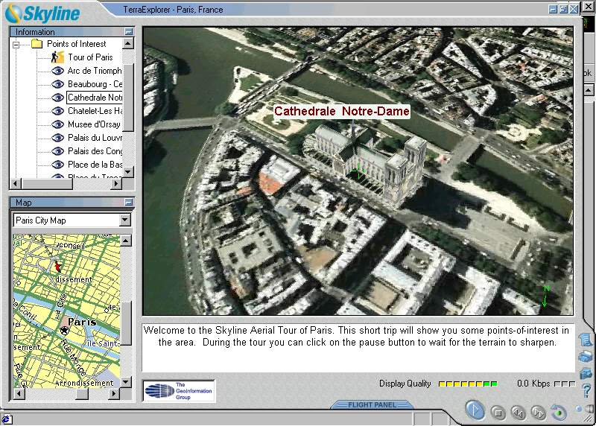The image size is (596, 426).
Task: Click the Internet Explorer icon in status bar
Action: pos(6,420)
